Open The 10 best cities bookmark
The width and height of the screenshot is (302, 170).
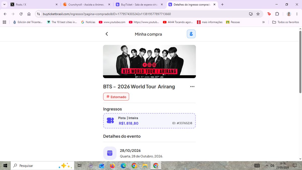click(62, 22)
